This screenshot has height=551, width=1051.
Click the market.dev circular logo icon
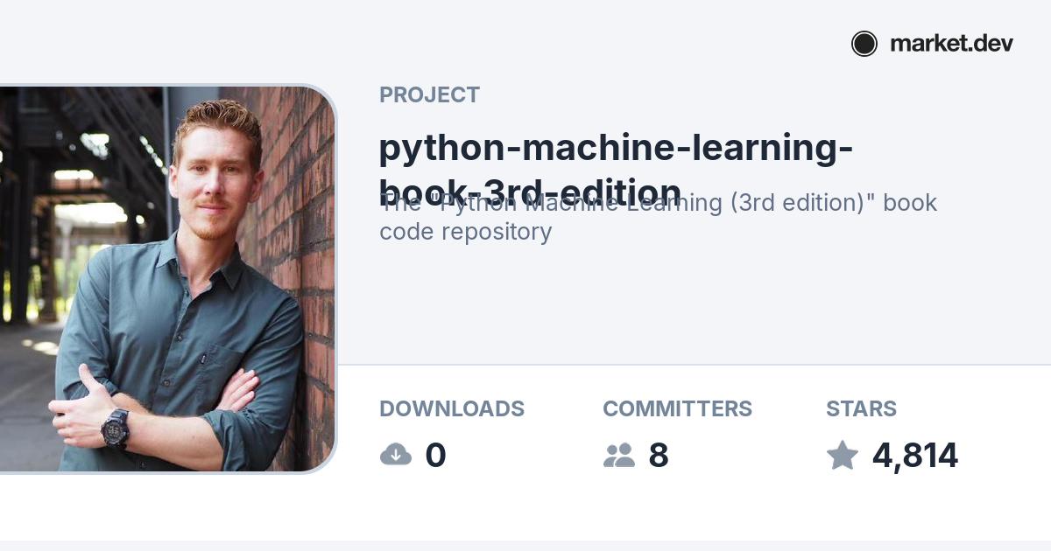pyautogui.click(x=864, y=44)
